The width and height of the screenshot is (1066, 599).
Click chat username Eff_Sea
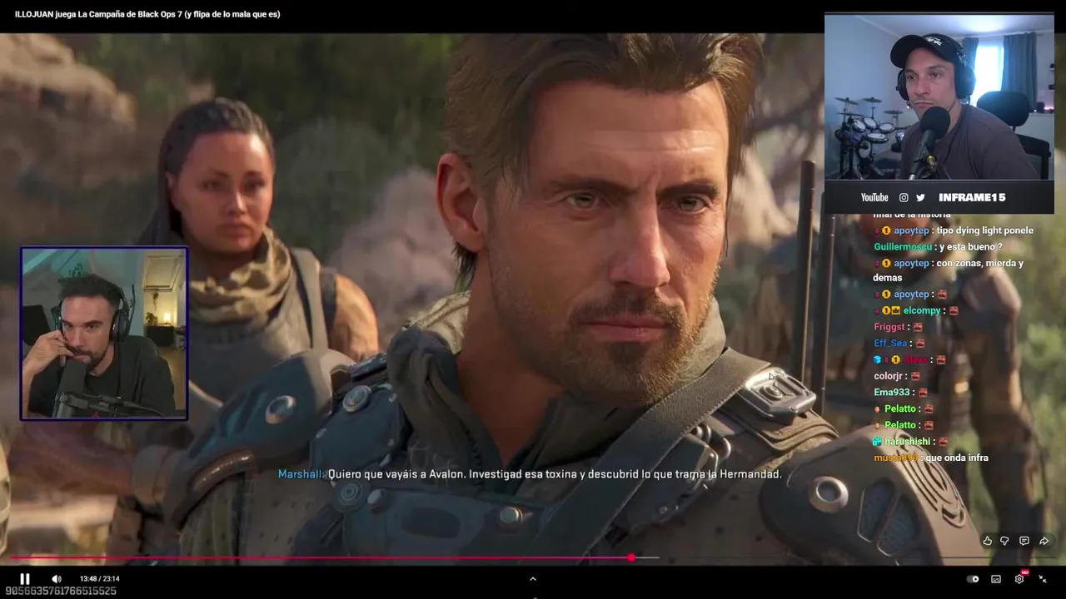coord(890,343)
